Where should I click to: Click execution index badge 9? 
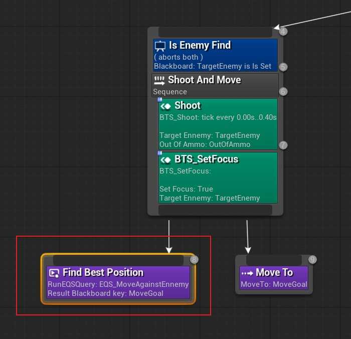click(312, 260)
